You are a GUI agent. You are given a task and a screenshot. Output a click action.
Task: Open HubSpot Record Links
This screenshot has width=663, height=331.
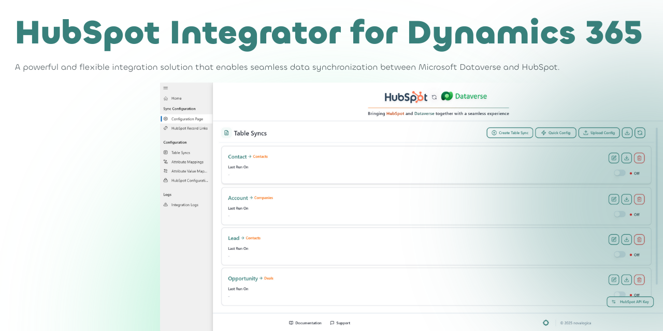click(186, 128)
